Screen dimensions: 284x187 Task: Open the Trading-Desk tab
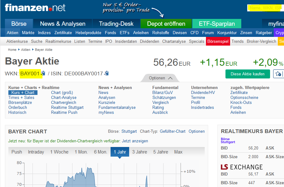116,24
